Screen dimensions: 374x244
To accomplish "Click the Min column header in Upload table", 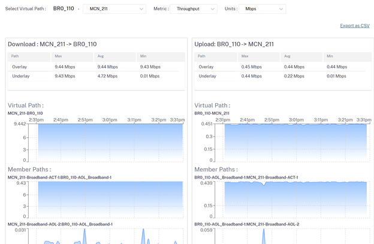I will tap(348, 56).
